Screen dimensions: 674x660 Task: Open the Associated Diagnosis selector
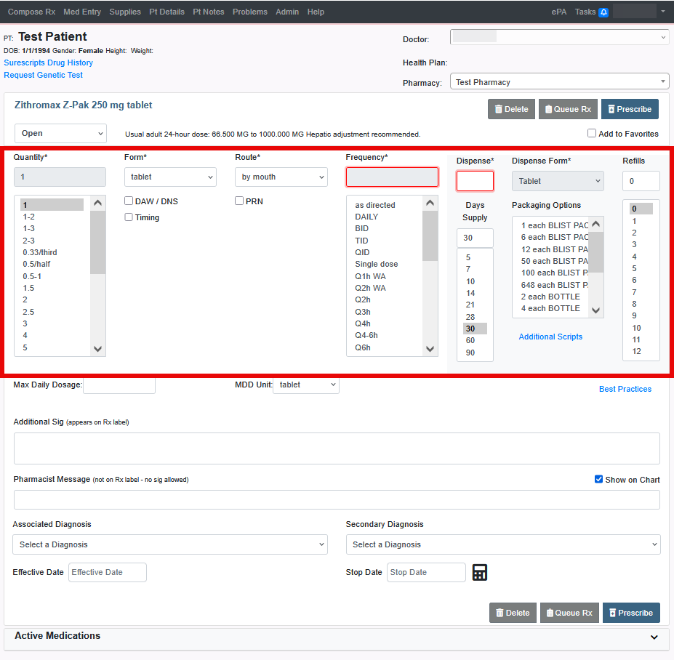pyautogui.click(x=169, y=544)
